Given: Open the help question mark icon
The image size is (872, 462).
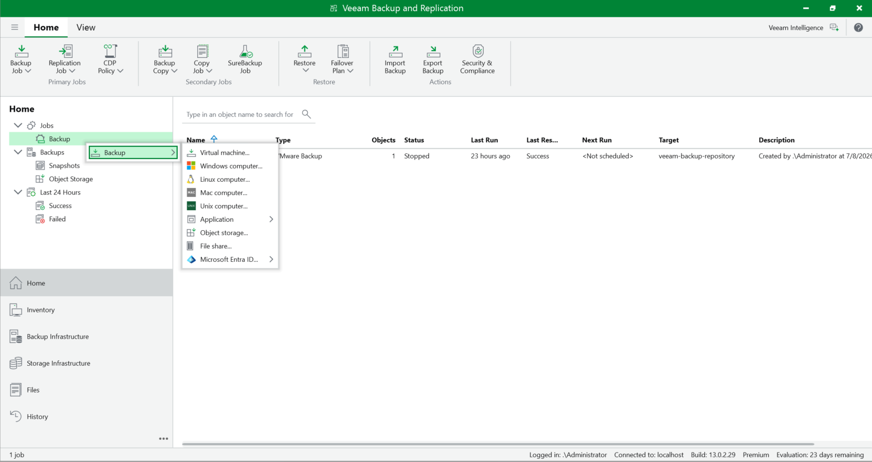Looking at the screenshot, I should point(858,27).
